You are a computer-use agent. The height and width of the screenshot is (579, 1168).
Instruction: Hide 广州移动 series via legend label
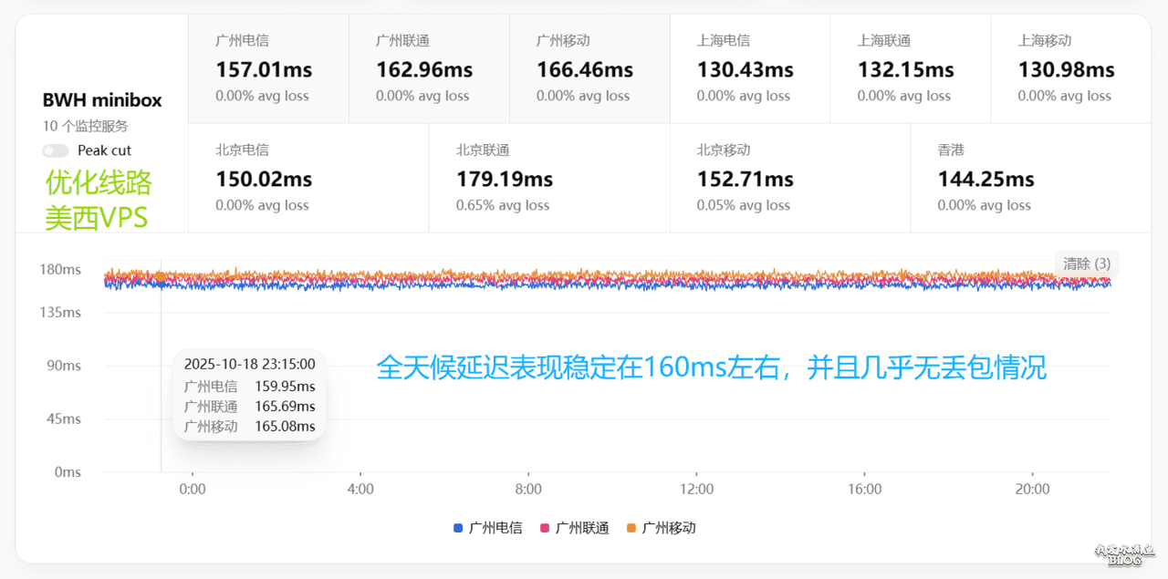(669, 528)
